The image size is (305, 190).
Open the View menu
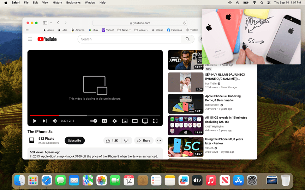(45, 2)
